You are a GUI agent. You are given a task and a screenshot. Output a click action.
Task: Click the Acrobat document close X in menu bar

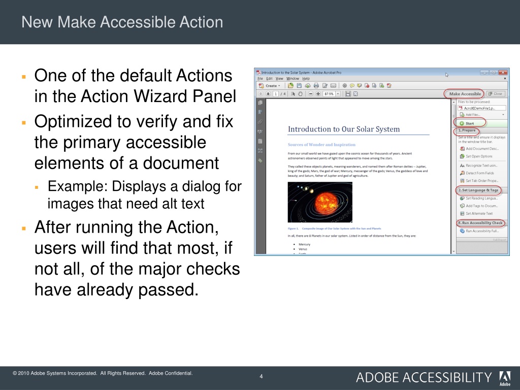tap(505, 79)
